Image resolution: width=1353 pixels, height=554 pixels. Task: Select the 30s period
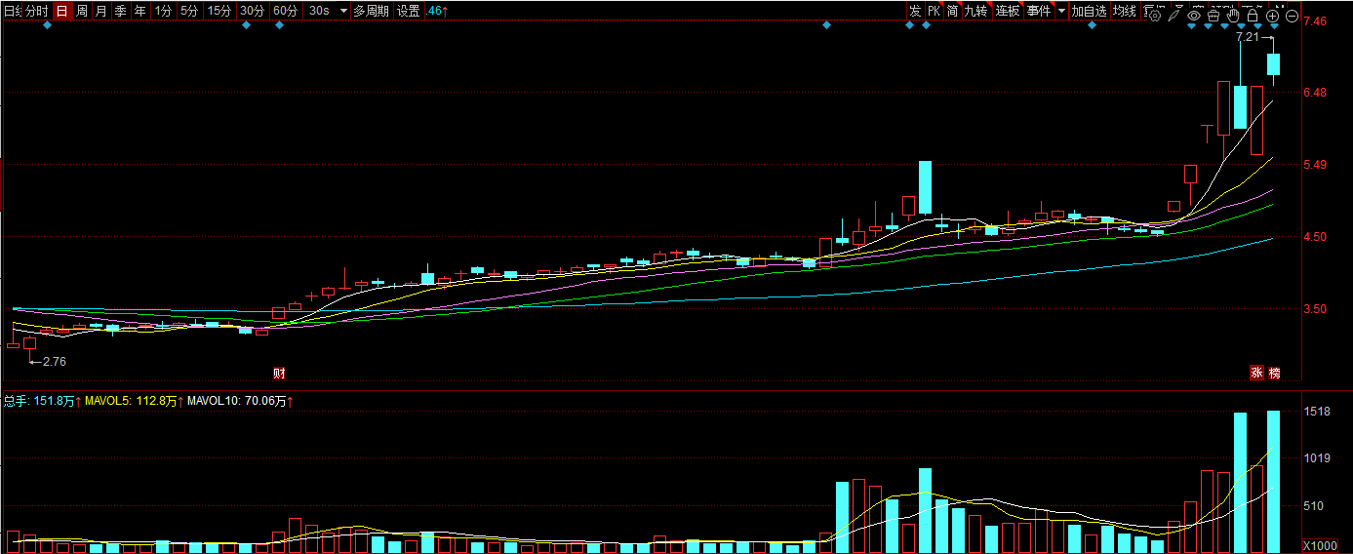point(318,11)
